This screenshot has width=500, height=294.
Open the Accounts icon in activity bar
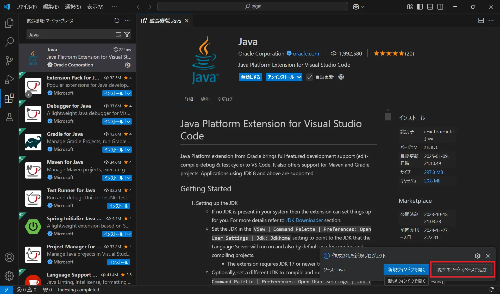point(9,257)
